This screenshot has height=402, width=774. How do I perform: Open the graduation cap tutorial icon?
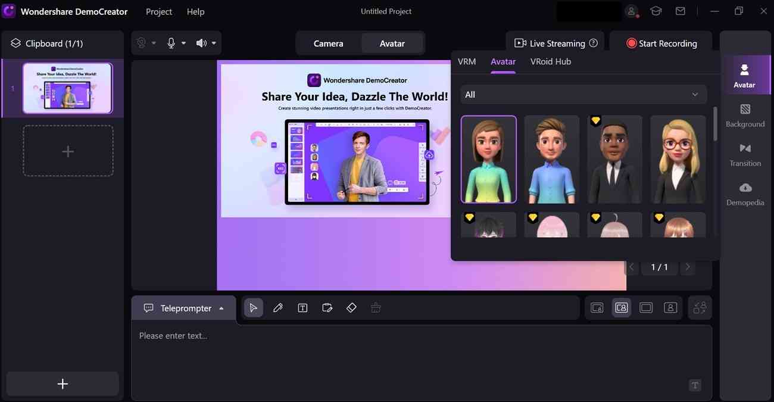[656, 11]
